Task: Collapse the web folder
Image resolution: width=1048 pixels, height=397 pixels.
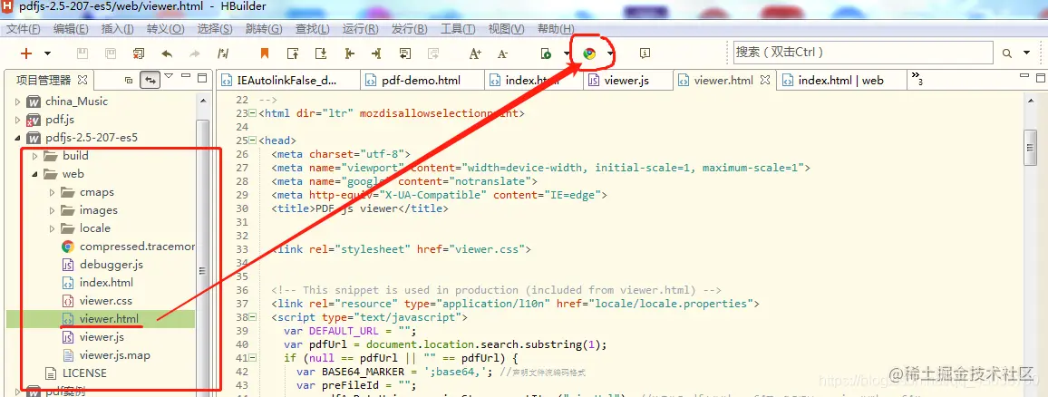Action: 34,174
